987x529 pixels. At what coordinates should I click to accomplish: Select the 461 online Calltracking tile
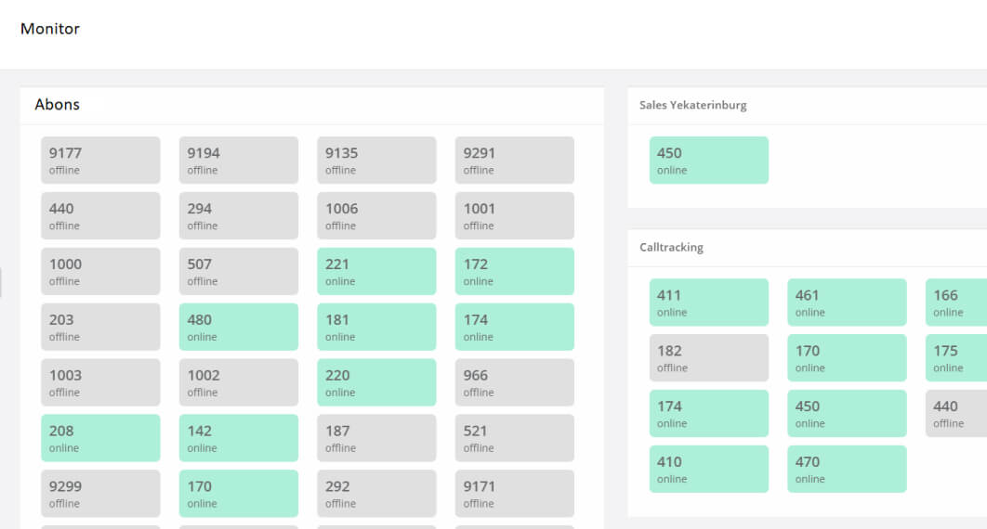(846, 303)
